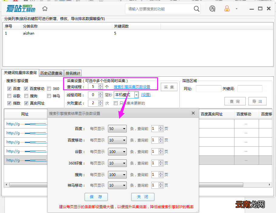Toggle the 指数 checkbox
Viewport: 276px width, 213px height.
[x=9, y=103]
